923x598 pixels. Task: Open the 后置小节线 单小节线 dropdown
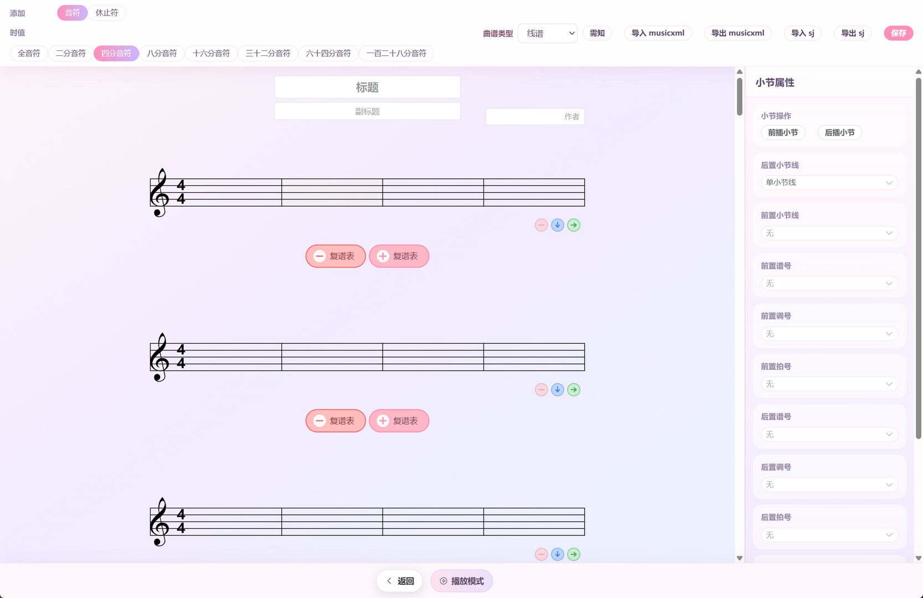pos(829,183)
